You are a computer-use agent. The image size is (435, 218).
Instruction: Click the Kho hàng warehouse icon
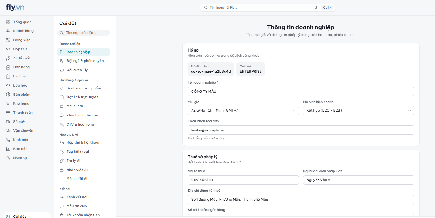click(8, 103)
